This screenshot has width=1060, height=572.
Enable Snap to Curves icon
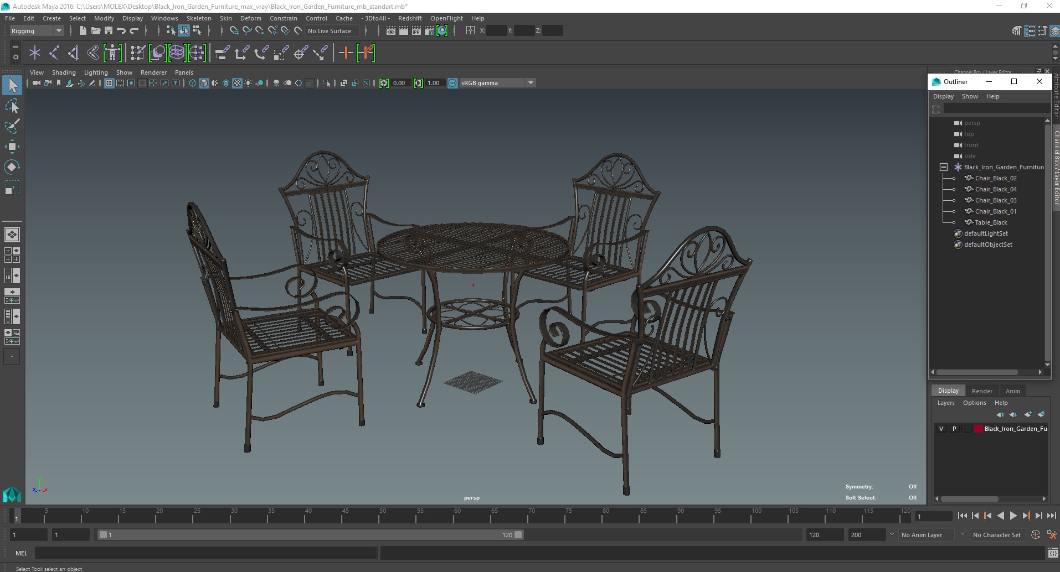click(x=247, y=31)
